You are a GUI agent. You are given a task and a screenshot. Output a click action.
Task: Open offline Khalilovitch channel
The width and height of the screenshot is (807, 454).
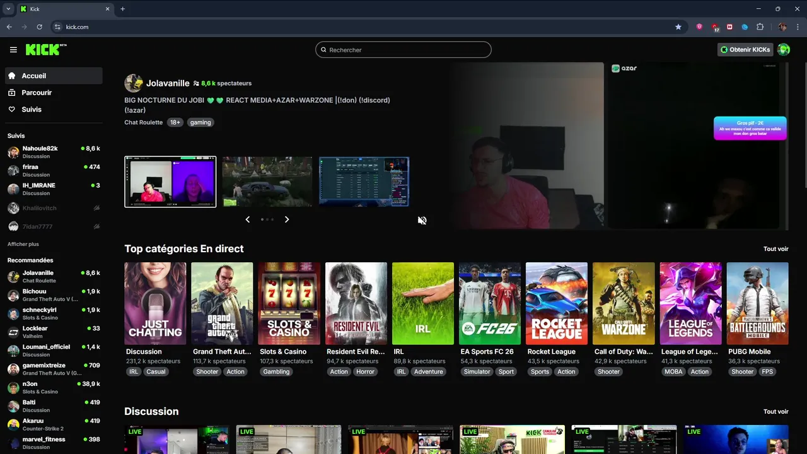(x=54, y=207)
